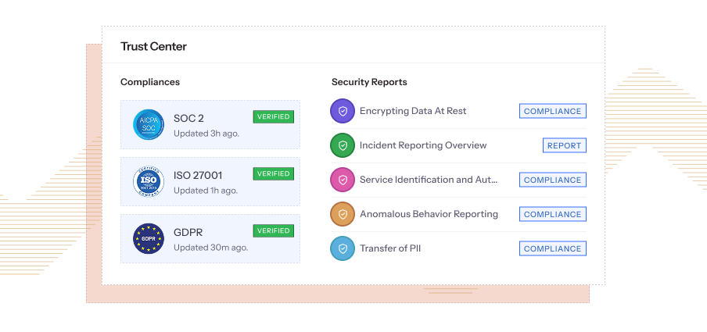The width and height of the screenshot is (707, 332).
Task: Click the VERIFIED badge on GDPR
Action: point(273,230)
